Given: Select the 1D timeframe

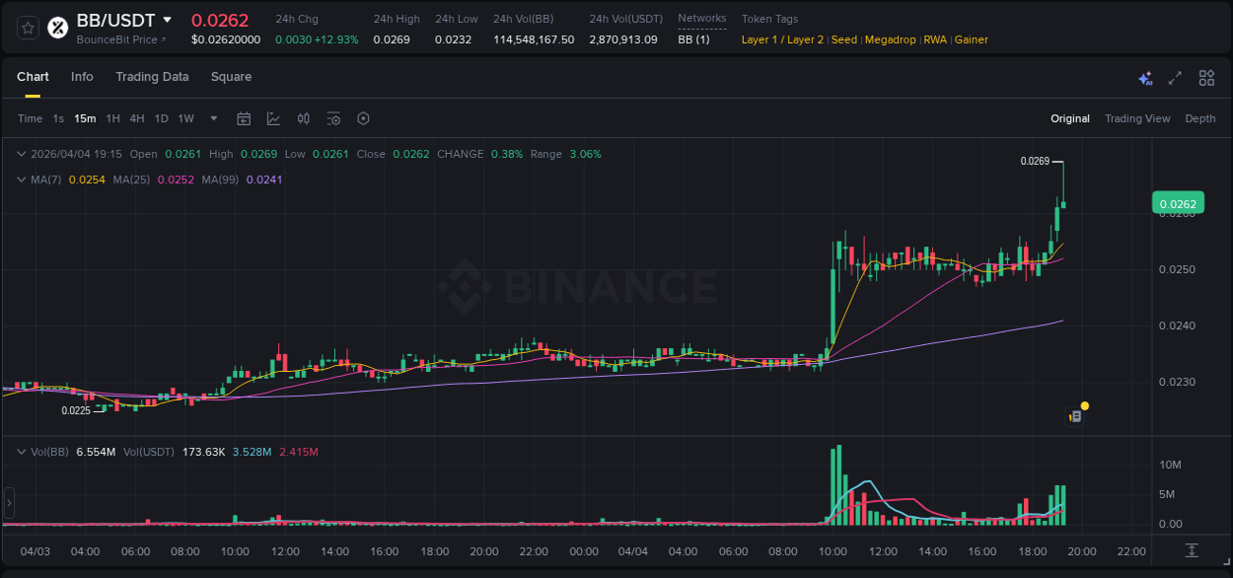Looking at the screenshot, I should tap(161, 118).
